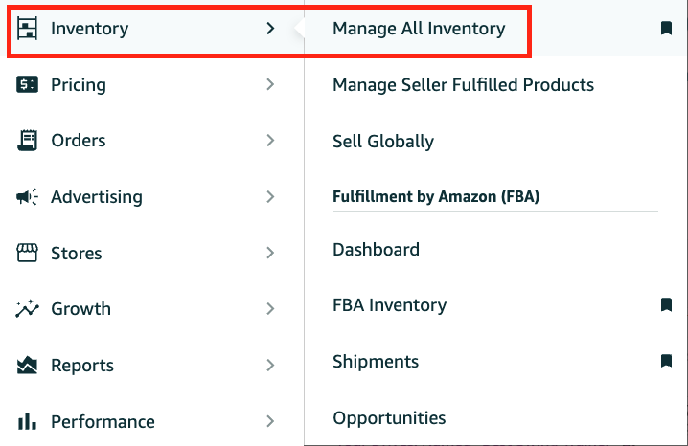688x446 pixels.
Task: Toggle bookmark for Manage All Inventory
Action: coord(666,29)
